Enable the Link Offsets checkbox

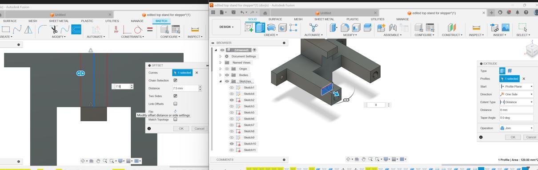pyautogui.click(x=175, y=104)
